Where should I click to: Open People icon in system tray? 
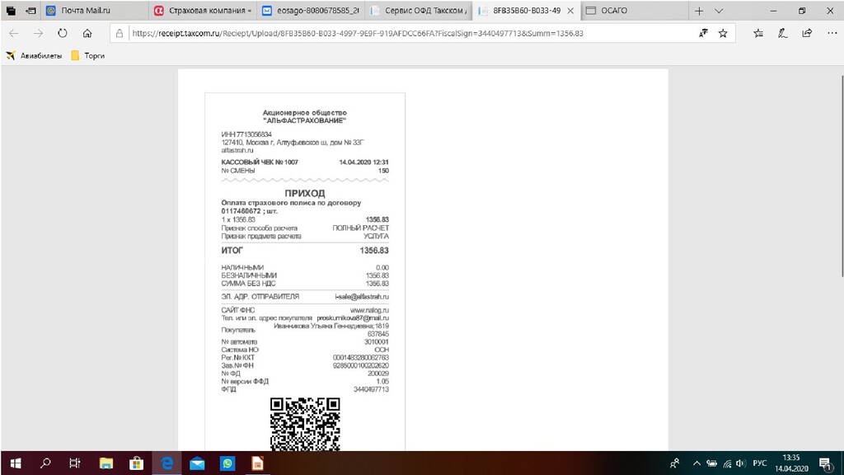coord(674,463)
